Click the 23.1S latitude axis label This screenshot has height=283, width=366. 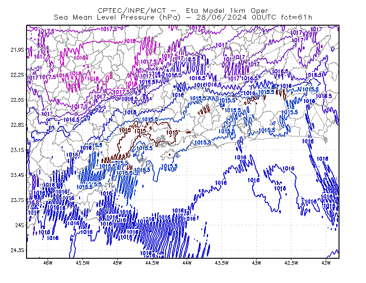17,150
